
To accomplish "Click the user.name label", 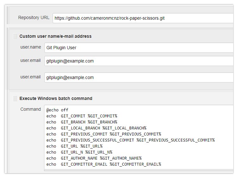I will (31, 47).
